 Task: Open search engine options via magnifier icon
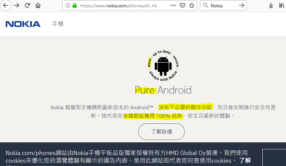[205, 5]
